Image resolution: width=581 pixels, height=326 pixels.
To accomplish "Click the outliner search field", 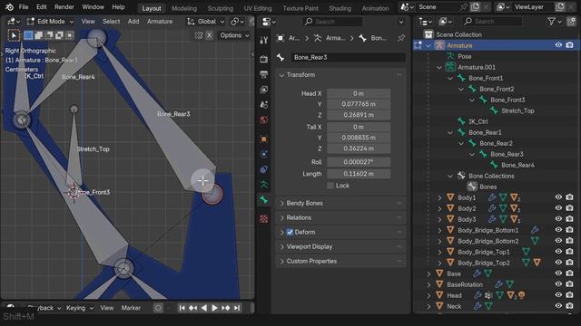I will [492, 22].
